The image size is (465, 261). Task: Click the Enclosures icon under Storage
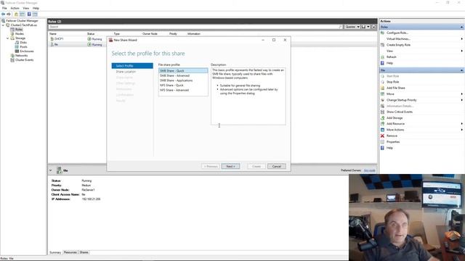(17, 51)
